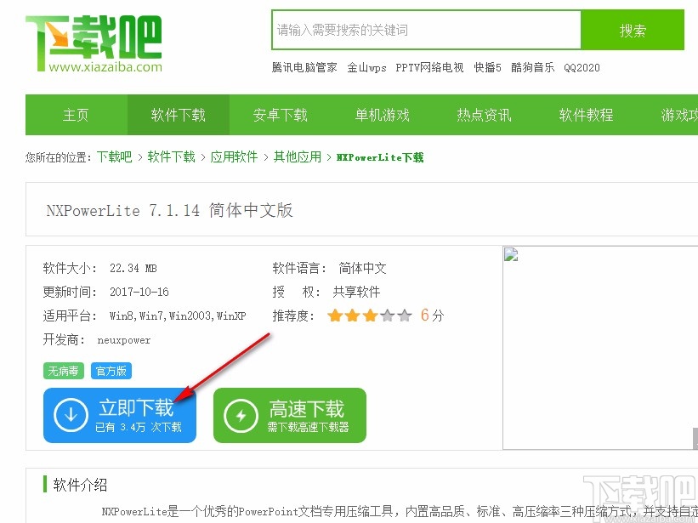Click the NXPowerLite下载 breadcrumb text

pos(380,157)
